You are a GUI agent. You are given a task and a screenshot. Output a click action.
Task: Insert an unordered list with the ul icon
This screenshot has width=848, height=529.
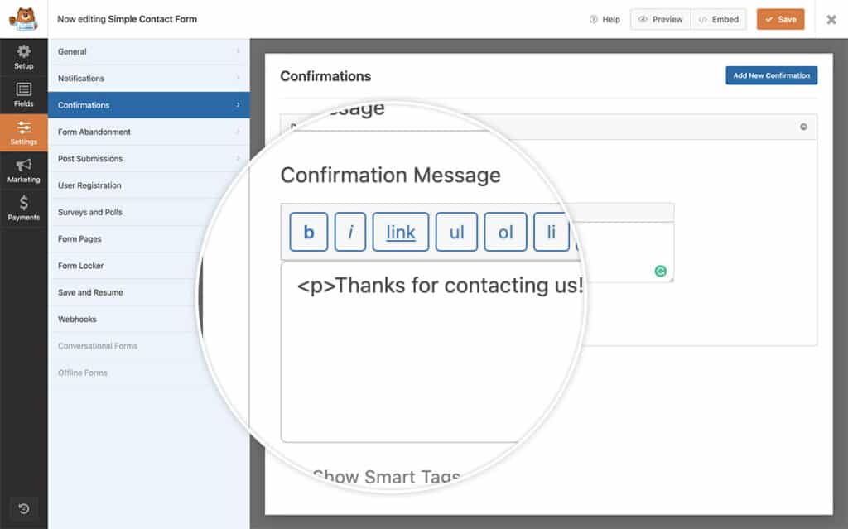pyautogui.click(x=456, y=232)
